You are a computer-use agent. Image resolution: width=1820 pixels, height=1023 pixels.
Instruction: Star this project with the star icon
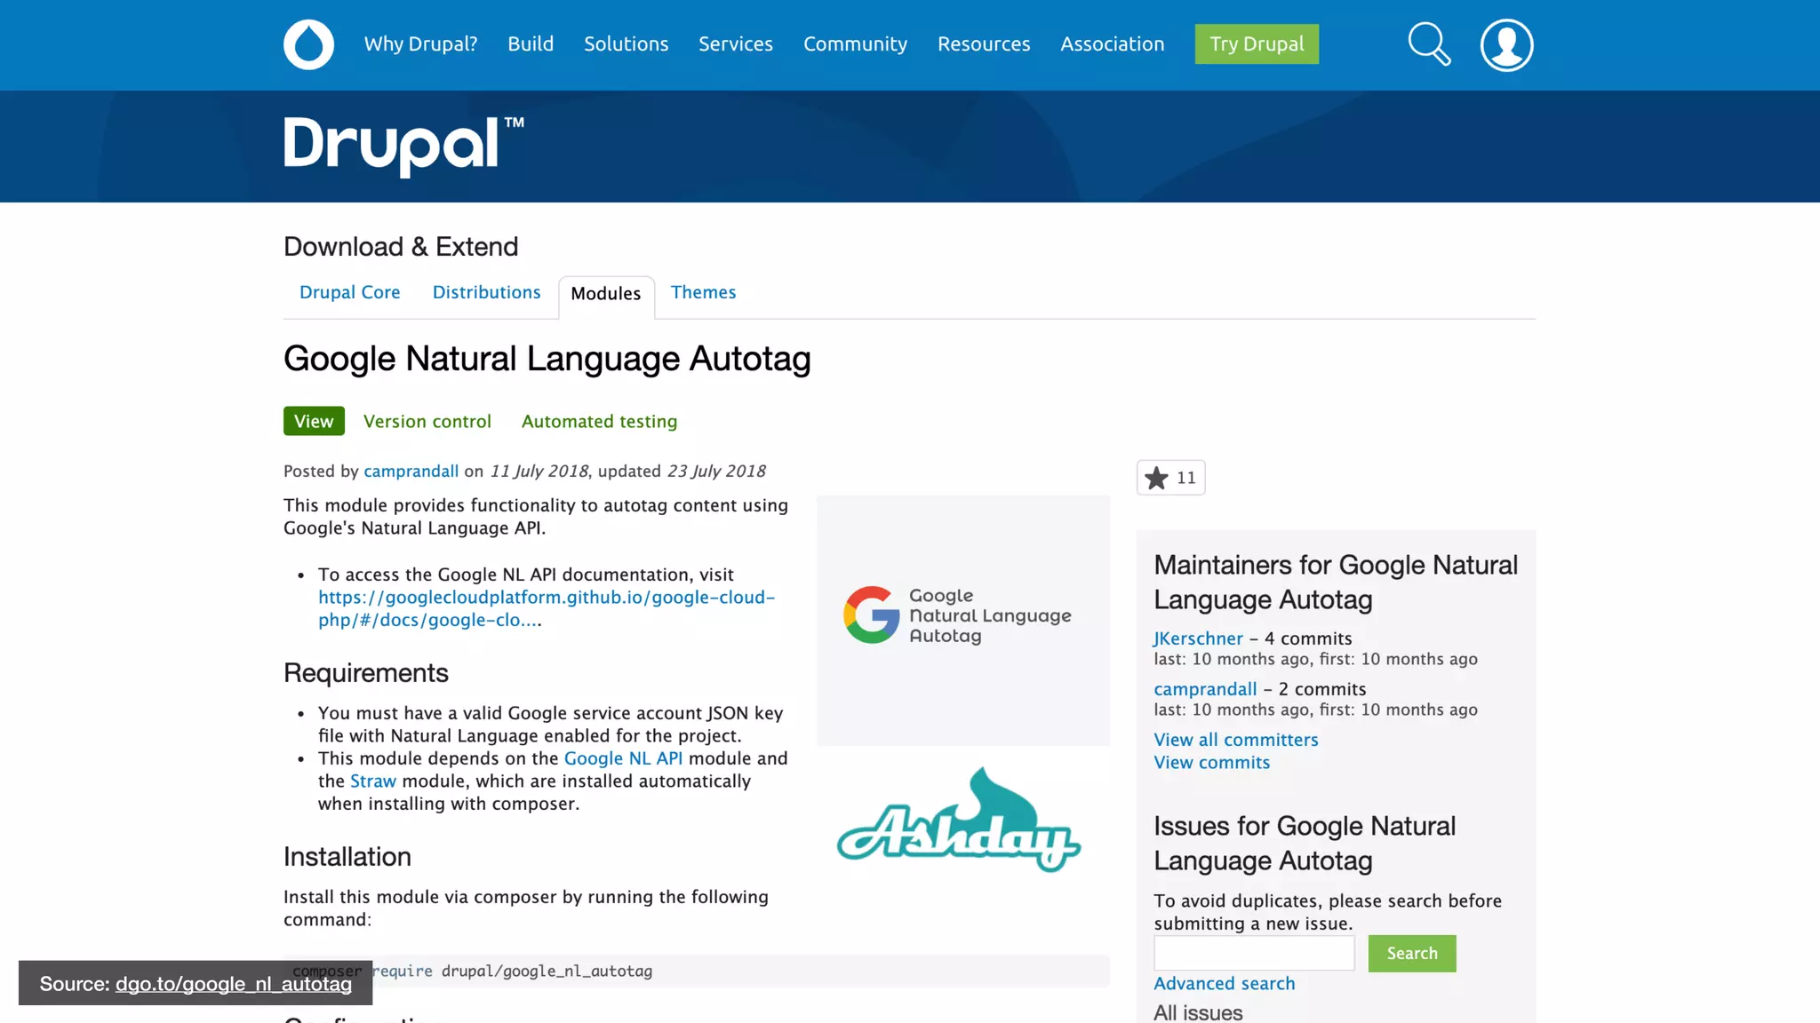[x=1157, y=478]
